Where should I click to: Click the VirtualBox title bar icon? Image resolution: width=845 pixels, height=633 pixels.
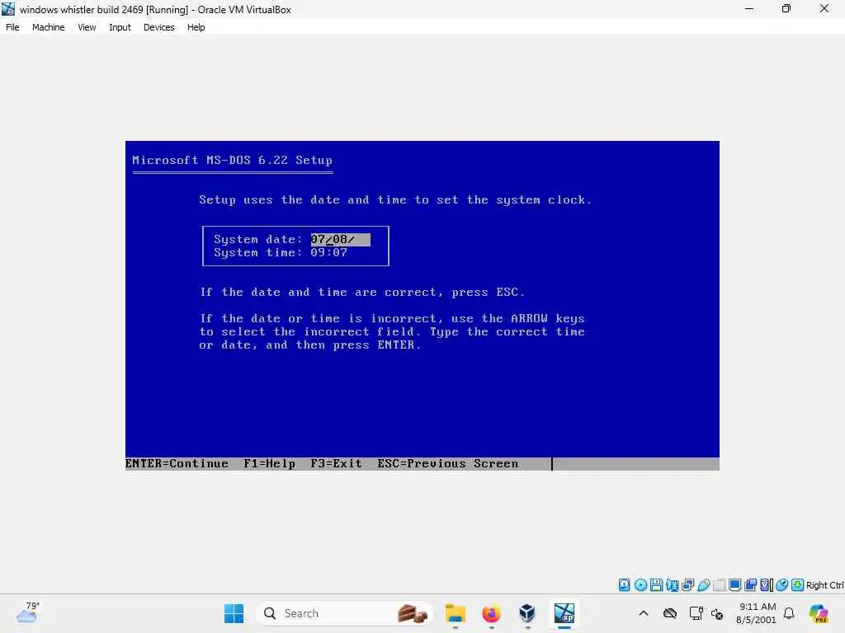tap(8, 9)
